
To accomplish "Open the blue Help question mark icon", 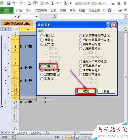I will [110, 10].
